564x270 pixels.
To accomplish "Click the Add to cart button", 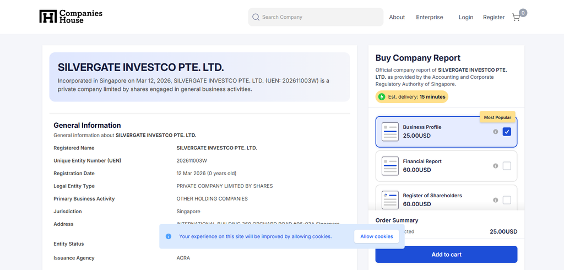I will pyautogui.click(x=446, y=255).
